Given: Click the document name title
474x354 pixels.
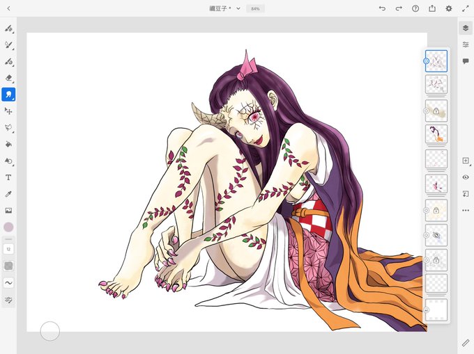Looking at the screenshot, I should pyautogui.click(x=220, y=8).
